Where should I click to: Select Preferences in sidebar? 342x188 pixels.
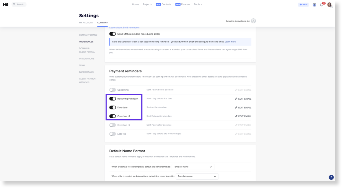[86, 42]
